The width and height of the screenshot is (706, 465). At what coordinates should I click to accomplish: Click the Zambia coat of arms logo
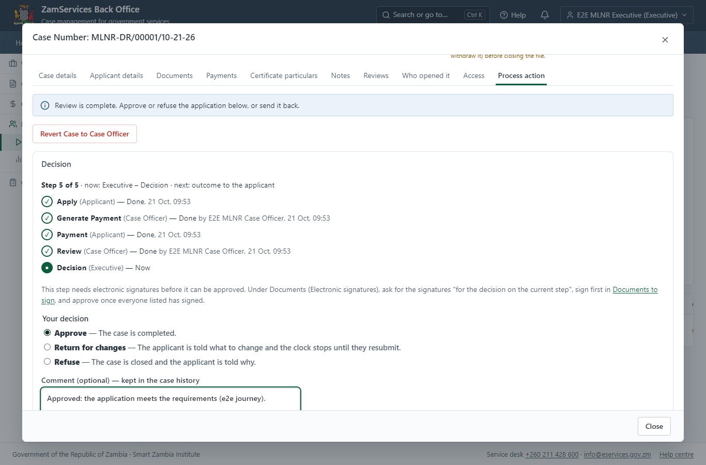24,14
